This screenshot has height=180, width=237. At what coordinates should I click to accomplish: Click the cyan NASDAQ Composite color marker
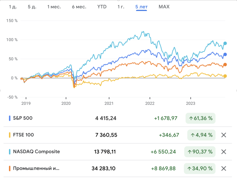pos(10,152)
